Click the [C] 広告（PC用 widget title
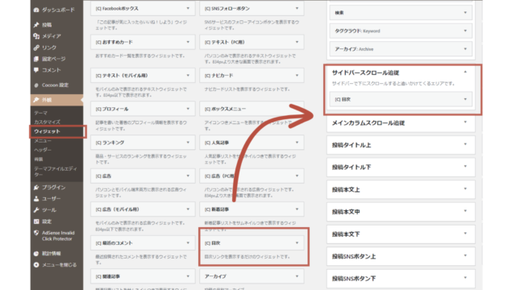Screen dimensions: 516x290 (x=219, y=176)
